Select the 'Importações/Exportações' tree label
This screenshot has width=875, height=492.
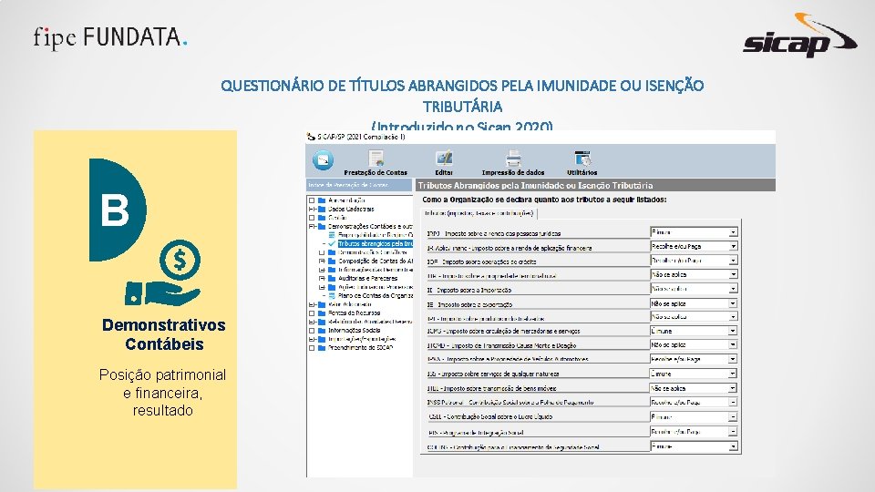point(362,339)
